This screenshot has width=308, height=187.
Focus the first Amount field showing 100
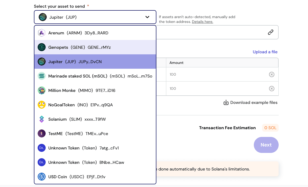pos(222,75)
